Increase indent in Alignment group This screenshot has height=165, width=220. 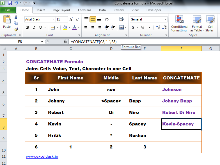pyautogui.click(x=113, y=27)
